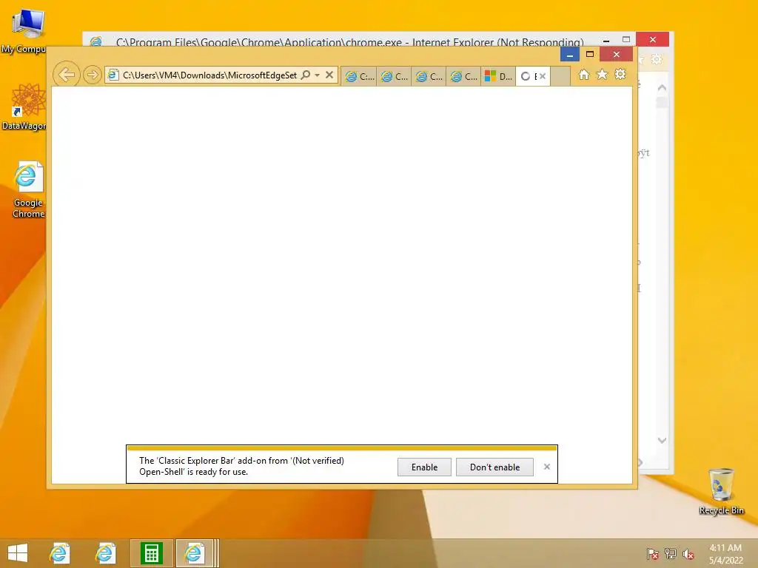Viewport: 758px width, 568px height.
Task: Go back with the Back arrow button
Action: pyautogui.click(x=66, y=75)
